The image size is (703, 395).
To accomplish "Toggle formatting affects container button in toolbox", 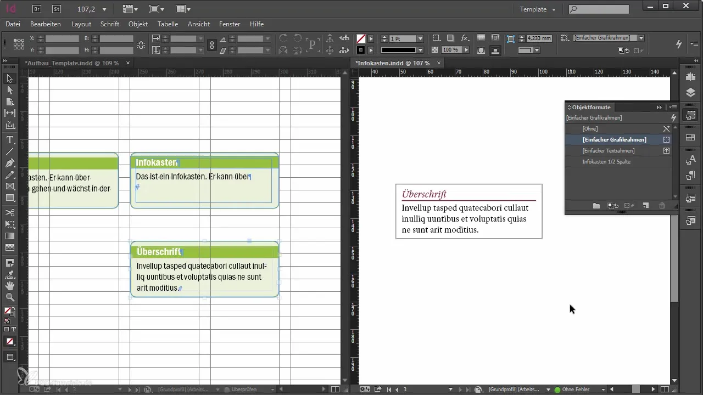I will point(7,329).
